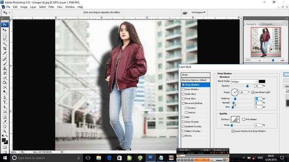Click the Navigator zoom slider handle
Image resolution: width=289 pixels, height=162 pixels.
pos(273,60)
